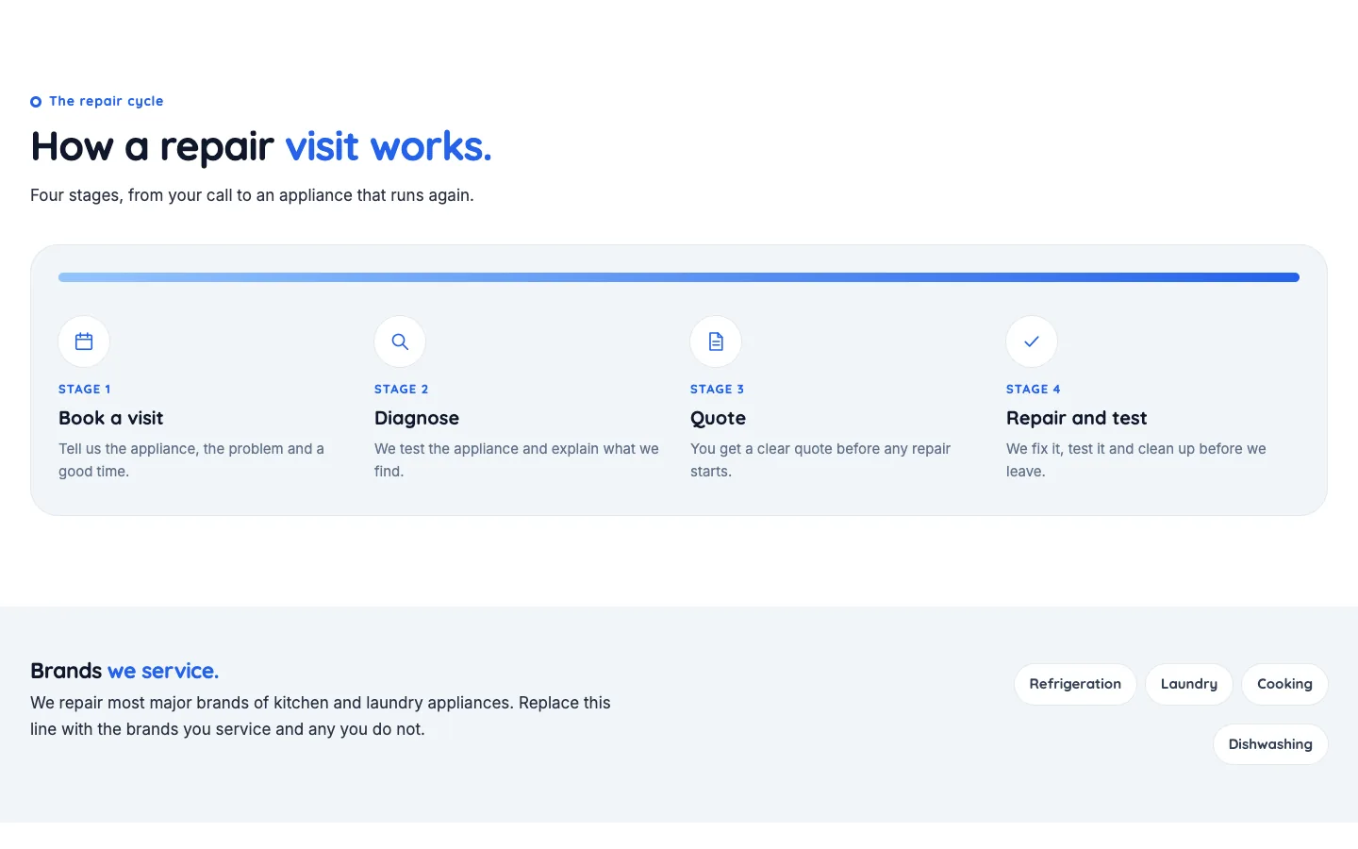Screen dimensions: 1358x849
Task: Click the 'Quote' stage title
Action: point(719,418)
